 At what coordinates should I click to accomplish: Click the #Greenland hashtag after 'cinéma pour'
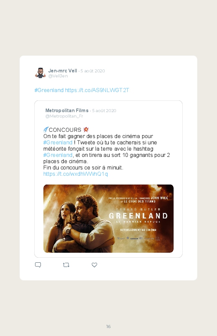coord(58,143)
